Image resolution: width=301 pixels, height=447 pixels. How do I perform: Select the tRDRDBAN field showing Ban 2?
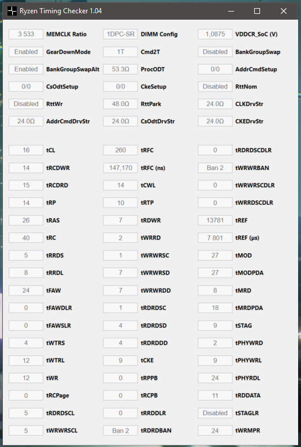pos(120,431)
